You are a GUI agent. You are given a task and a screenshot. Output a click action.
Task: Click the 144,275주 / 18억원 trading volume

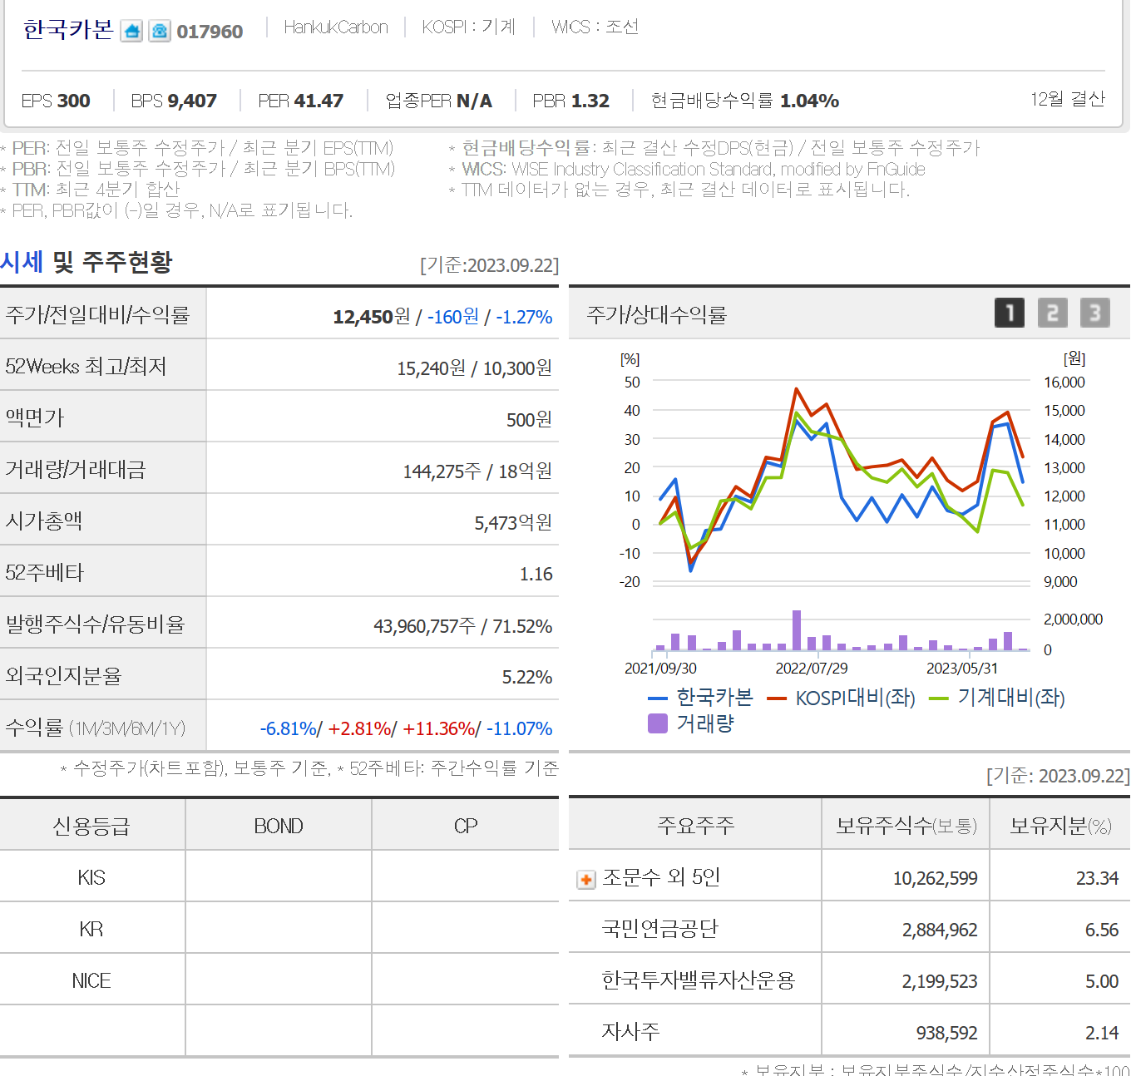pyautogui.click(x=477, y=471)
